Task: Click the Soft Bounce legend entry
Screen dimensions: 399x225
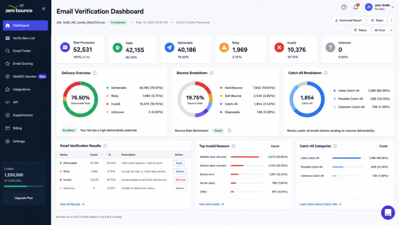Action: point(247,96)
